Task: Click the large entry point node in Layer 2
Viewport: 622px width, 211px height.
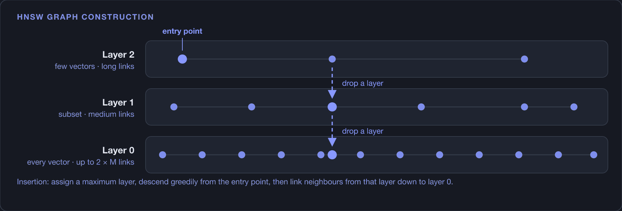Action: pyautogui.click(x=182, y=59)
